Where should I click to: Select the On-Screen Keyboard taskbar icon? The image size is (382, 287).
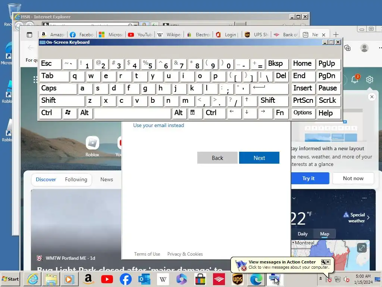pyautogui.click(x=275, y=279)
